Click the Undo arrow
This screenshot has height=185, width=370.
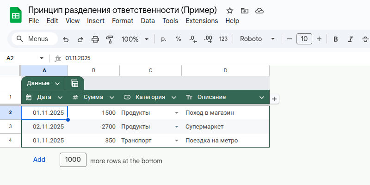pos(66,39)
